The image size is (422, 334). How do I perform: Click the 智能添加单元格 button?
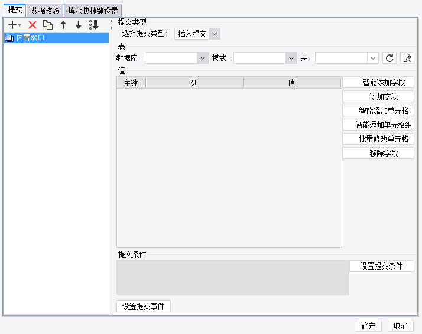pos(378,111)
